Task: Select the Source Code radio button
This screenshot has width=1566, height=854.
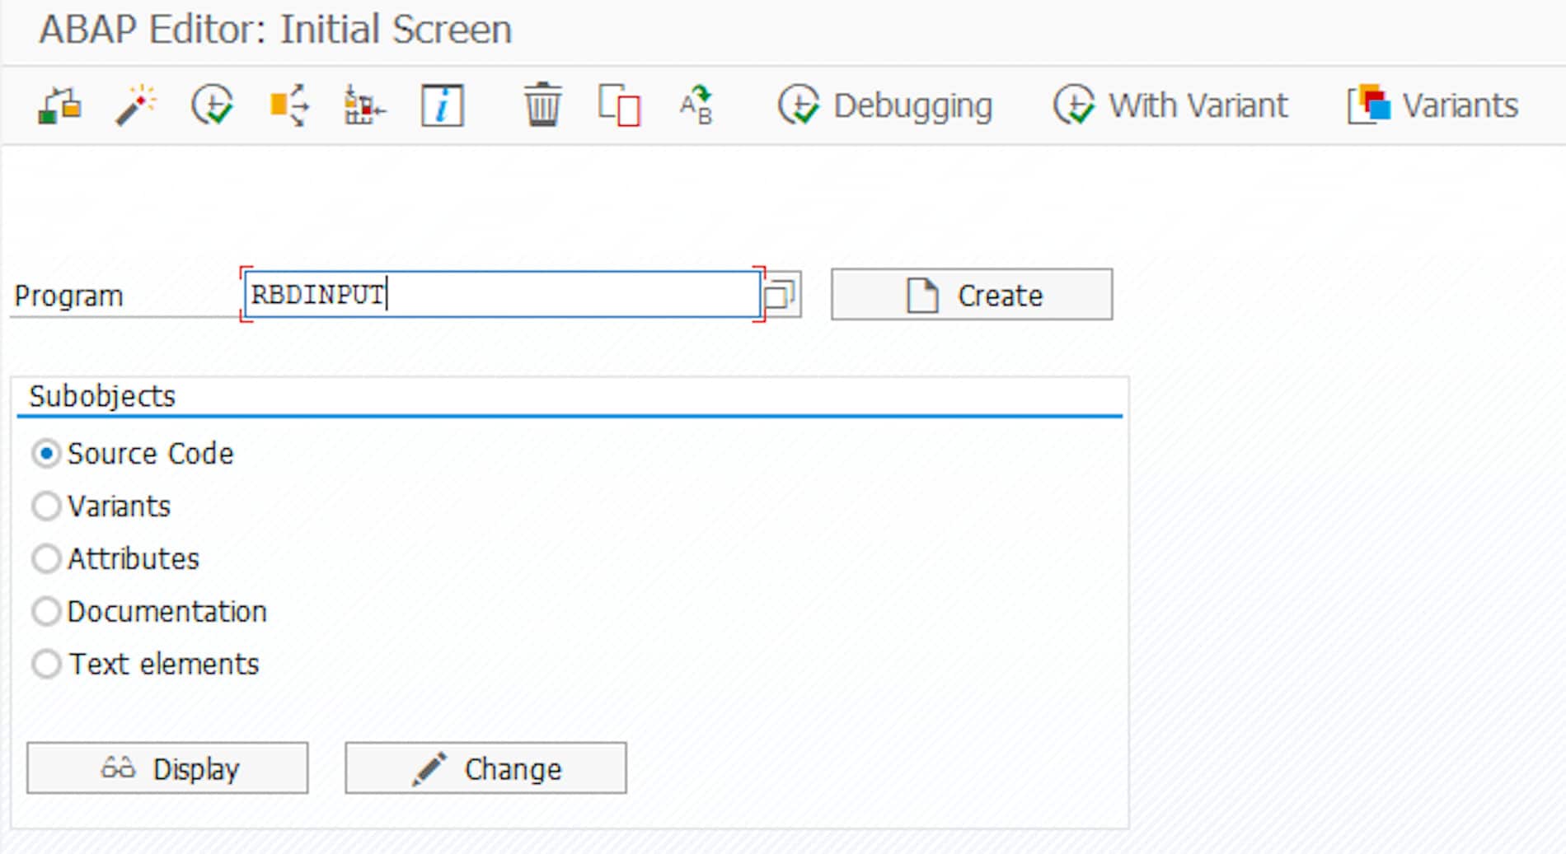Action: coord(46,454)
